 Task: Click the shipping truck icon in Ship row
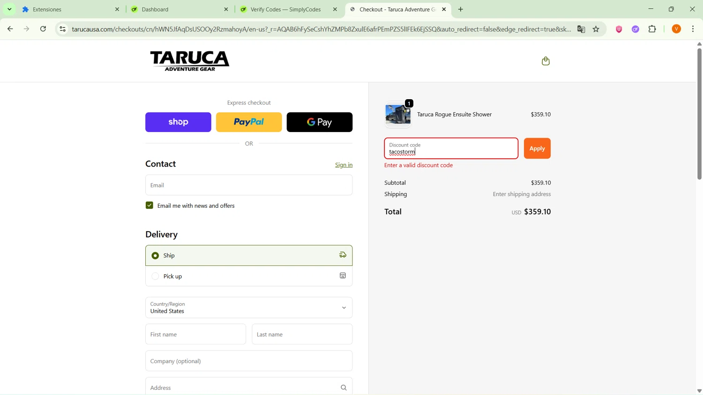pos(343,255)
